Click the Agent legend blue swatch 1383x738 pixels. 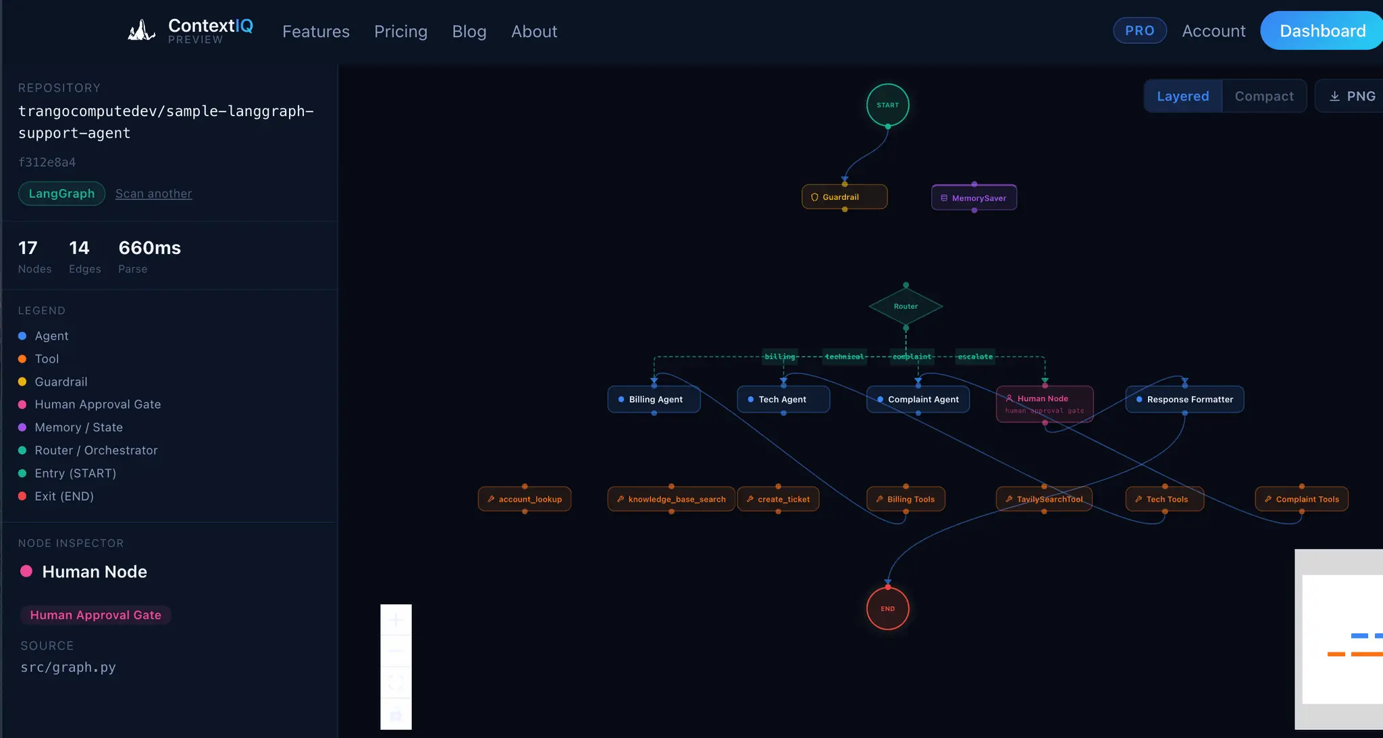(x=22, y=336)
